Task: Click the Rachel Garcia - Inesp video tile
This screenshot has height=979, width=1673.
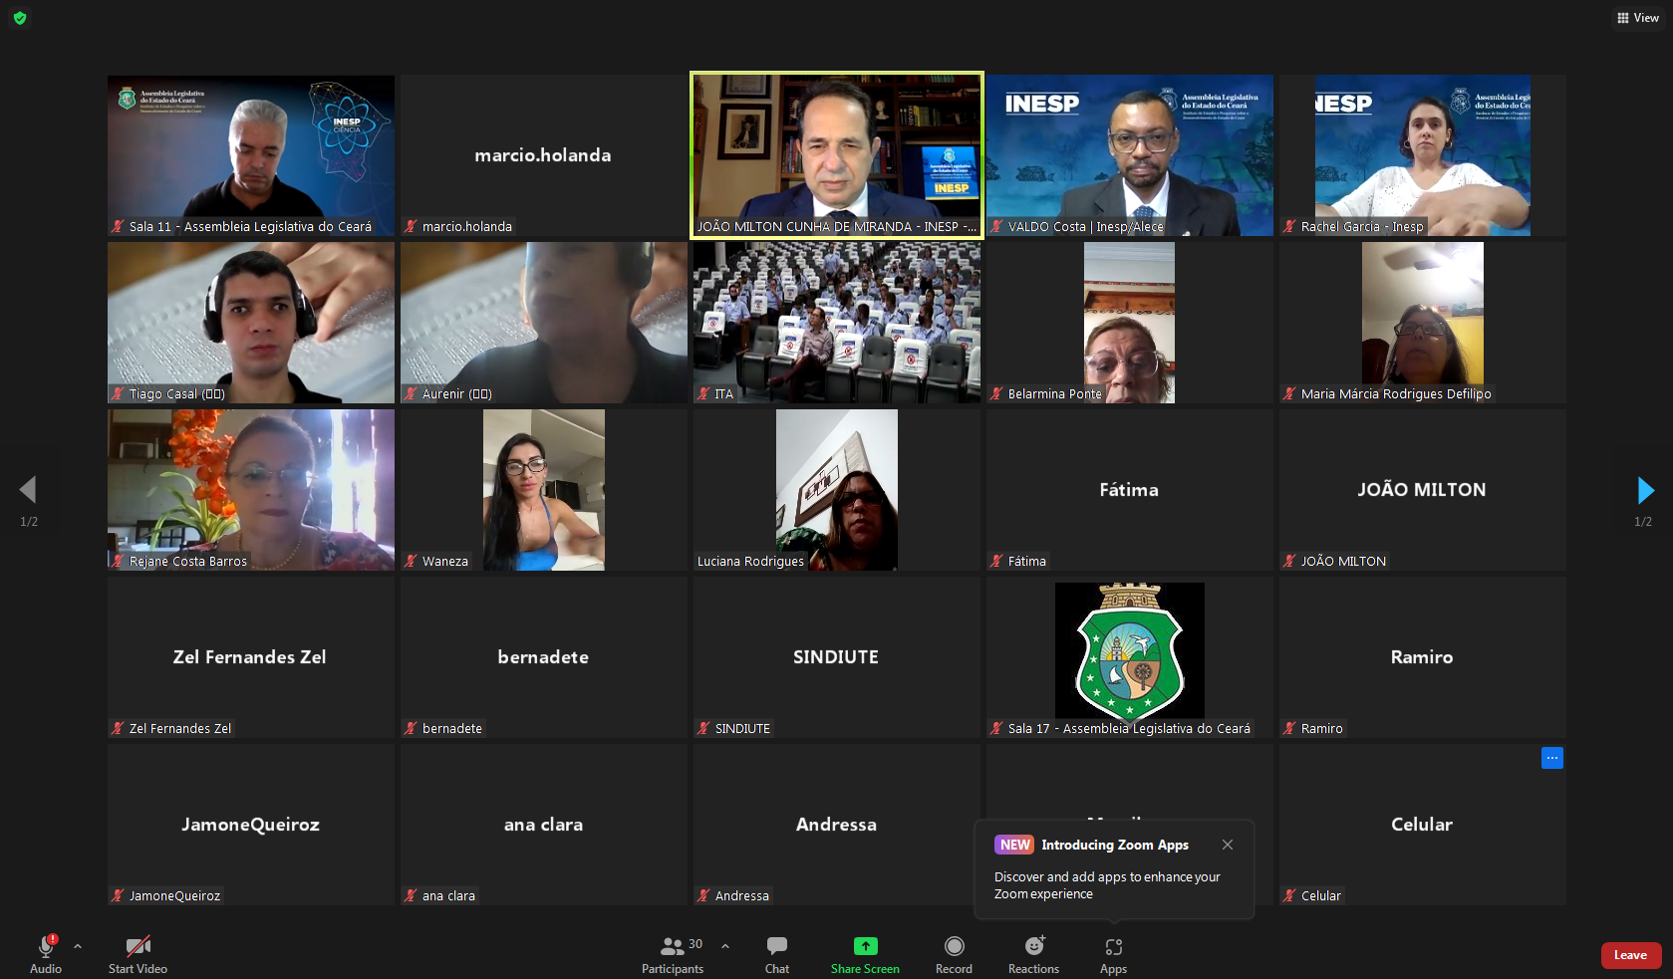Action: click(x=1422, y=154)
